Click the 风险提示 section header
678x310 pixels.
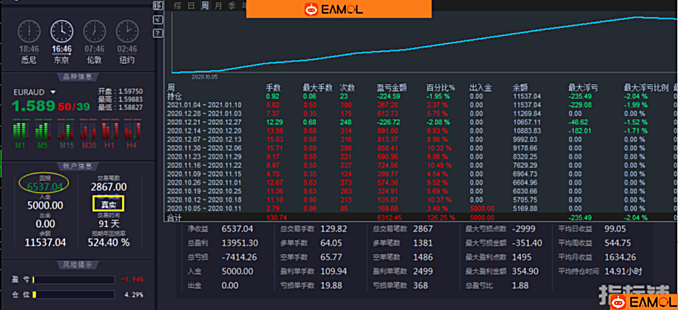point(78,264)
